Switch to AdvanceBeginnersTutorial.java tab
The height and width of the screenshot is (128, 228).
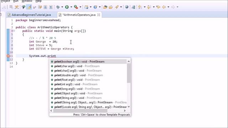click(31, 15)
